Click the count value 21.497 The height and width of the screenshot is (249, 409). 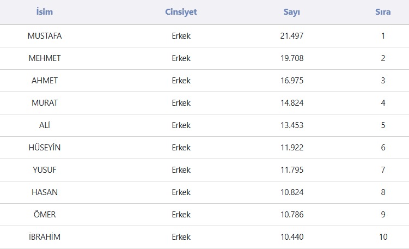(x=292, y=36)
